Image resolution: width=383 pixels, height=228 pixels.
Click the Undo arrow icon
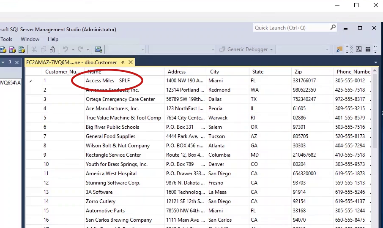65,49
